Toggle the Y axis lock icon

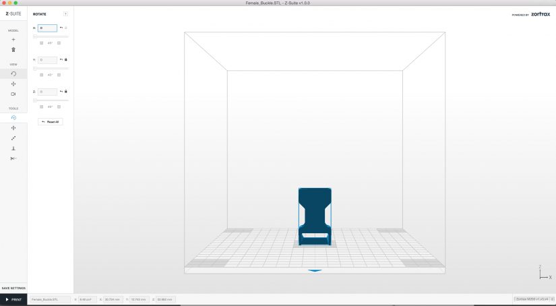tap(66, 59)
